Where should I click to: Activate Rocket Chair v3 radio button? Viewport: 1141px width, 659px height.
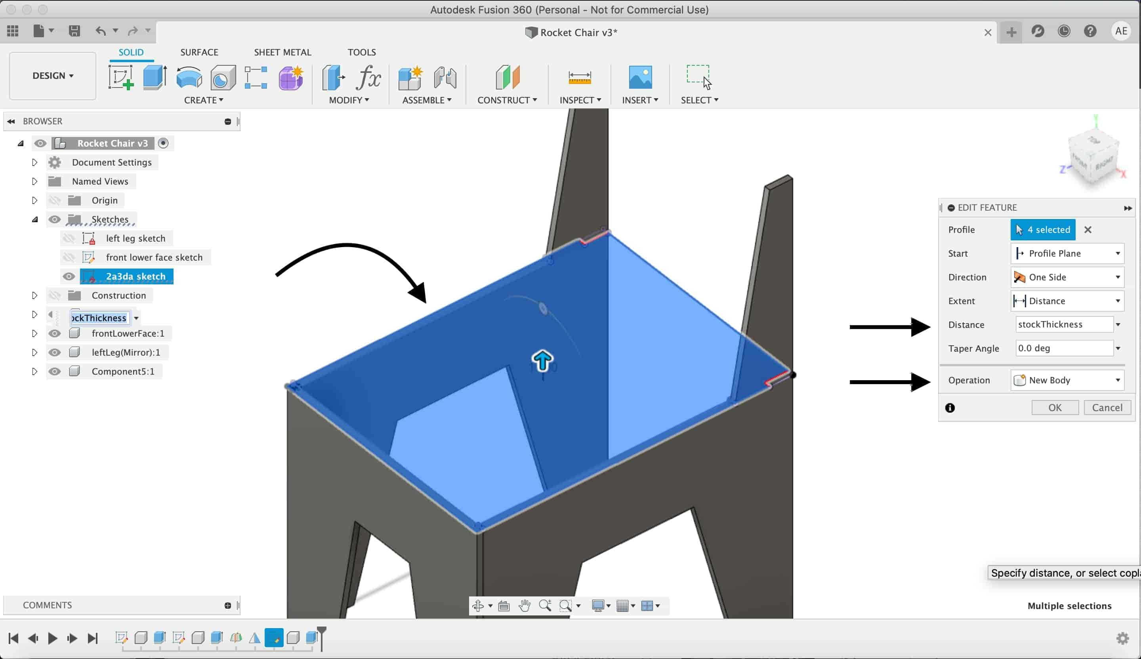164,143
